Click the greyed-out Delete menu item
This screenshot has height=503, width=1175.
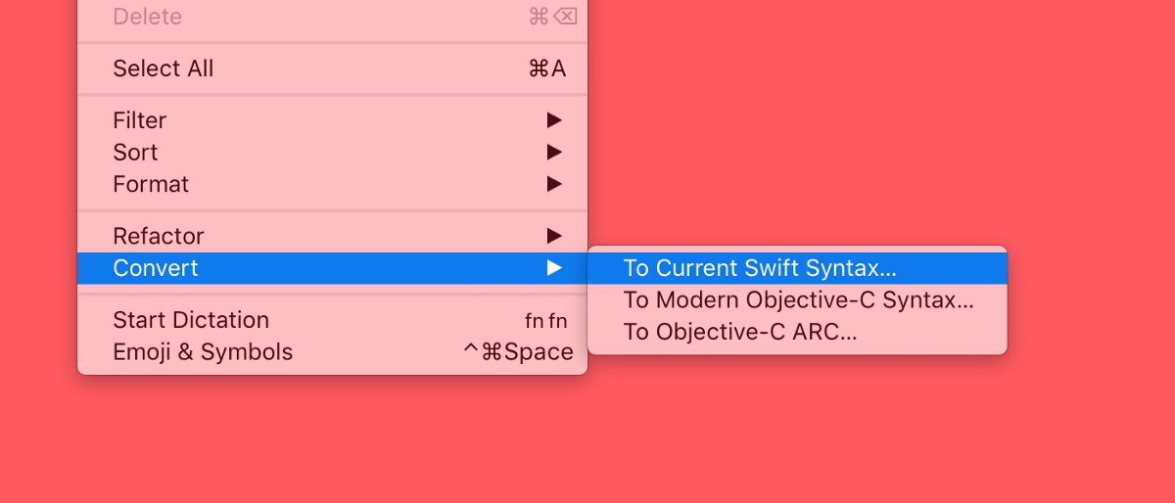pos(147,17)
